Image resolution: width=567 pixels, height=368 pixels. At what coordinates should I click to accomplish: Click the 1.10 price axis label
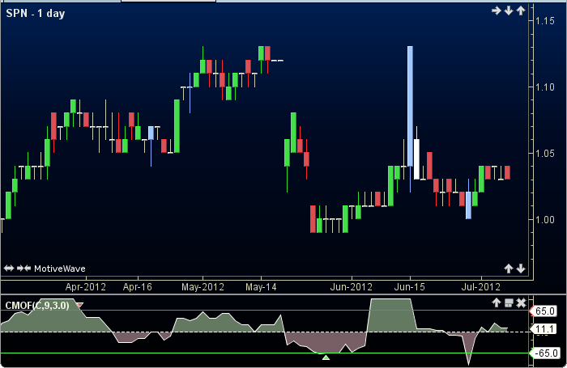tap(545, 87)
